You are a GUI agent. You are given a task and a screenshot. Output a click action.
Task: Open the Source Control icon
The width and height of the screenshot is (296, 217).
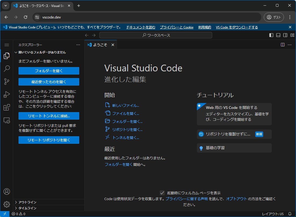click(x=7, y=82)
